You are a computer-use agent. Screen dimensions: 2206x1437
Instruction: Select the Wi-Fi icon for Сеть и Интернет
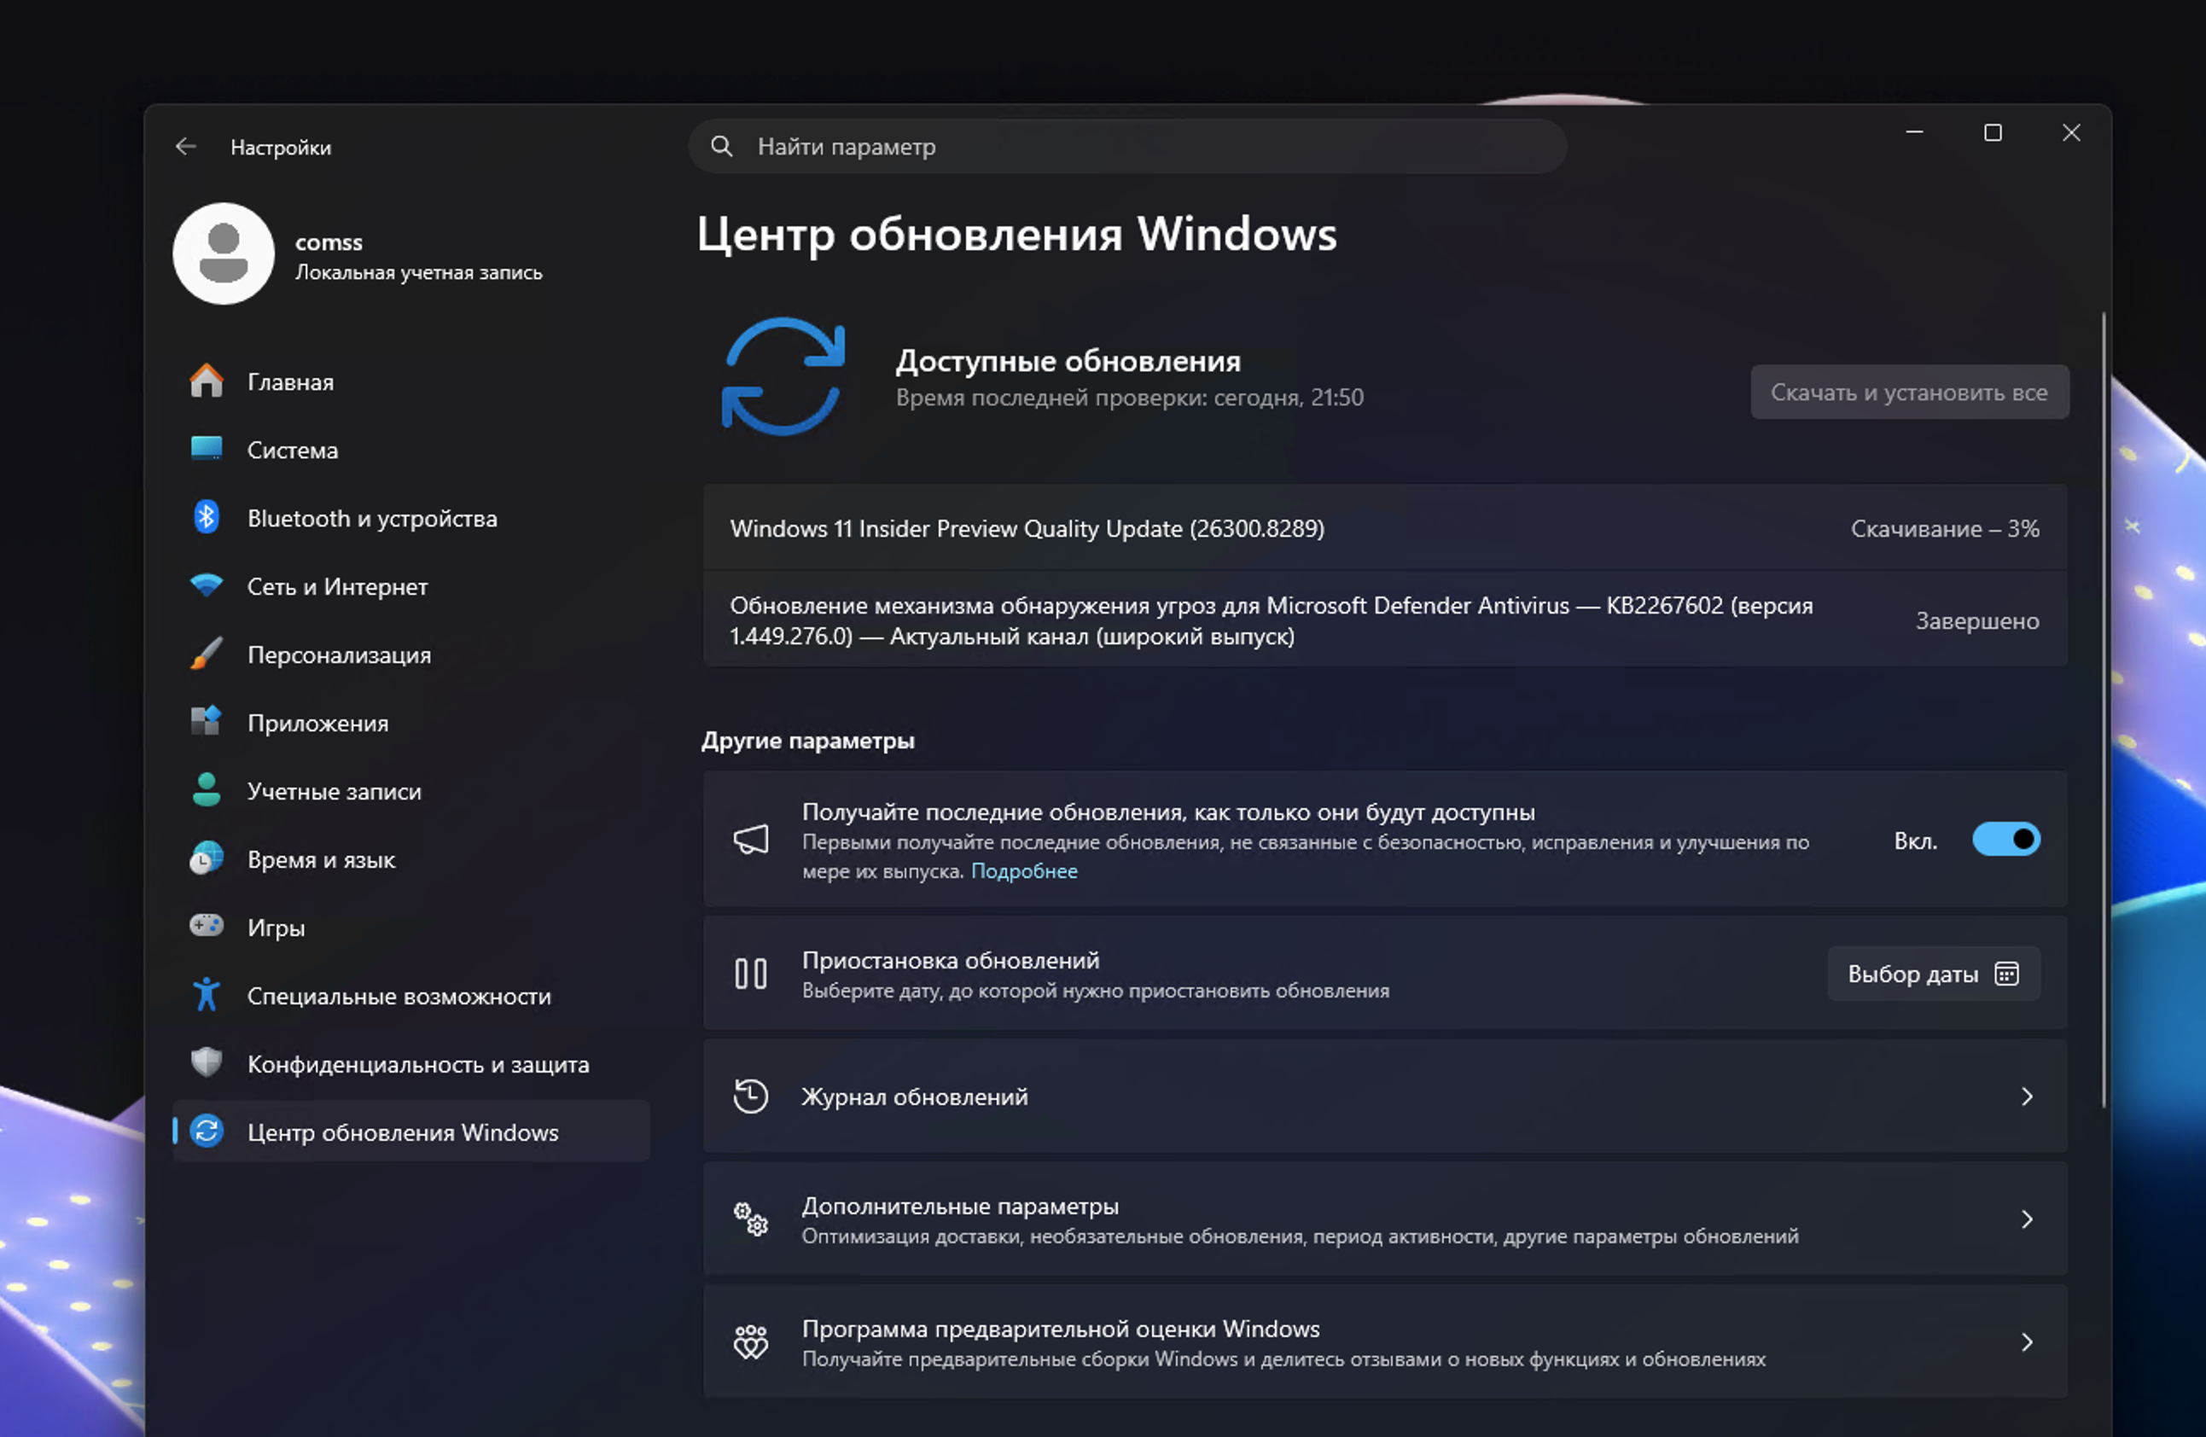point(206,585)
